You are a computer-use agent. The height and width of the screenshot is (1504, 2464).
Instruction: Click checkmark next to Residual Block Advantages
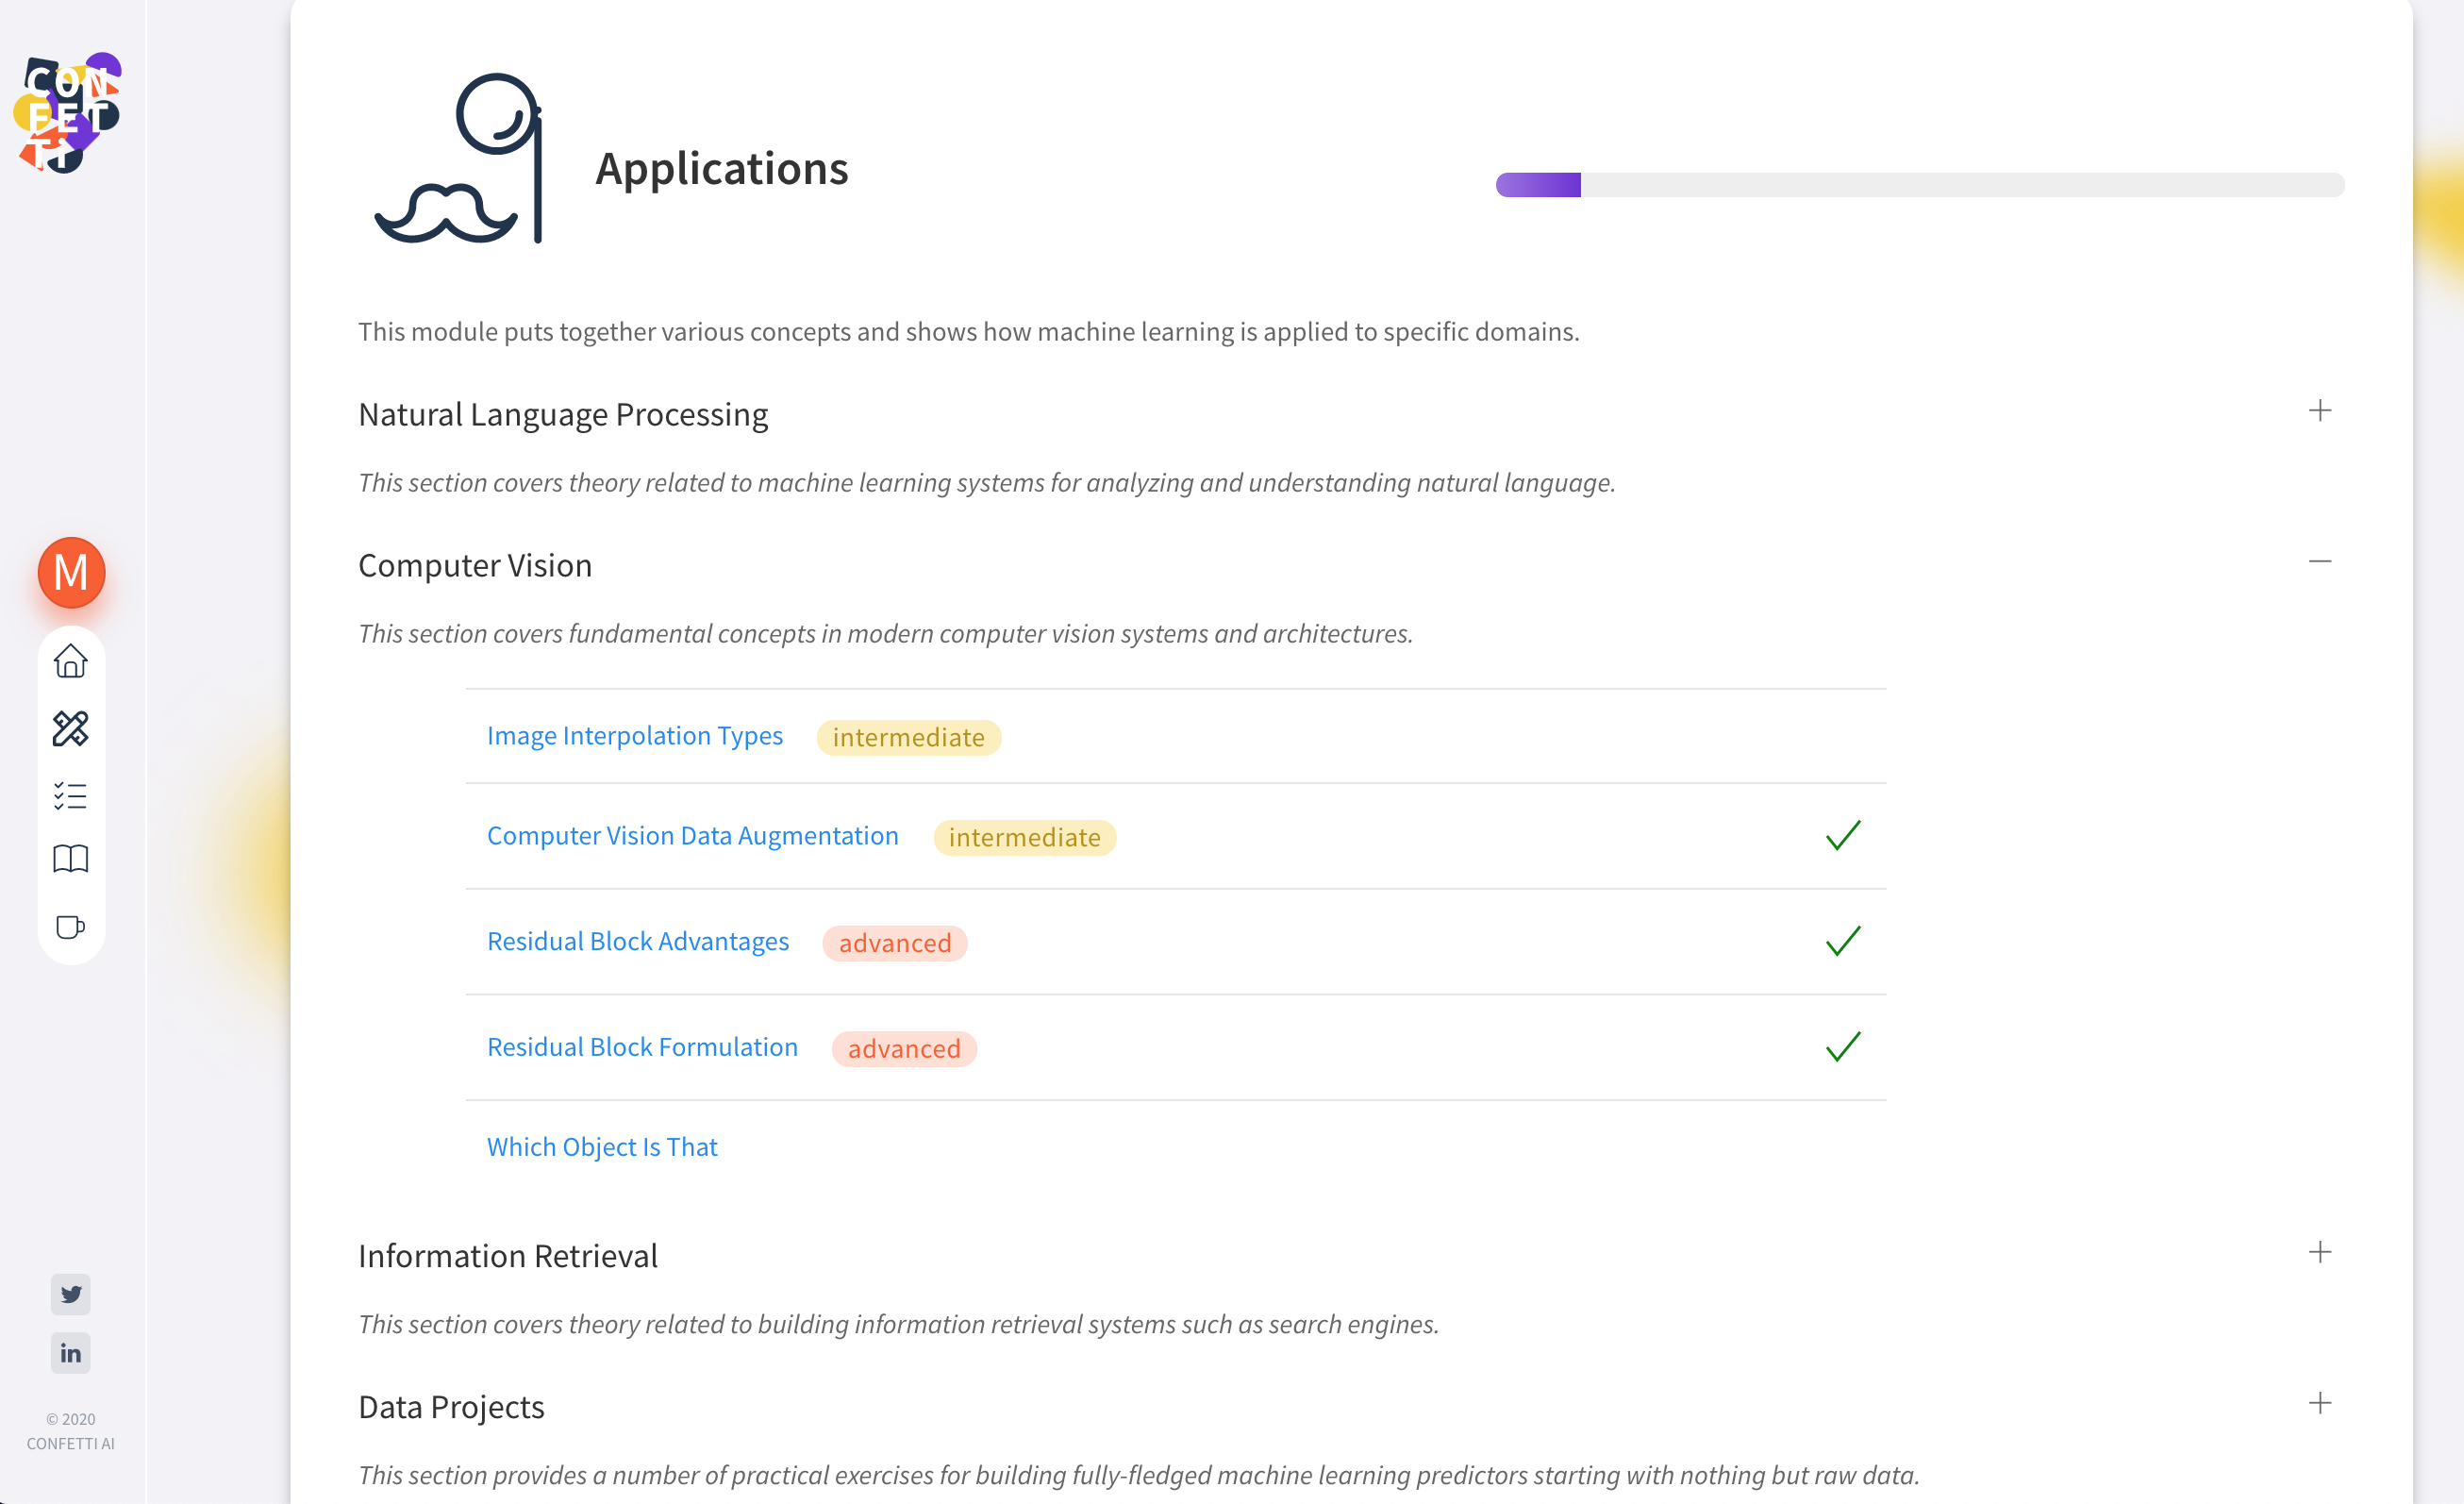point(1842,941)
